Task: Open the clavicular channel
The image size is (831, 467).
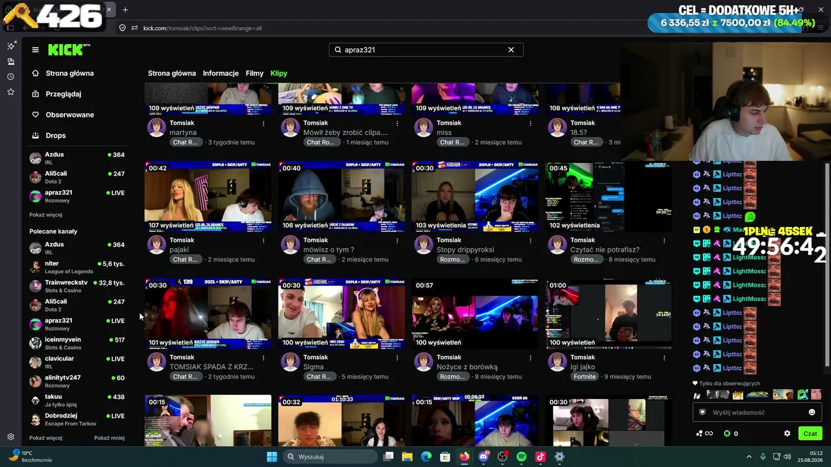Action: coord(77,362)
